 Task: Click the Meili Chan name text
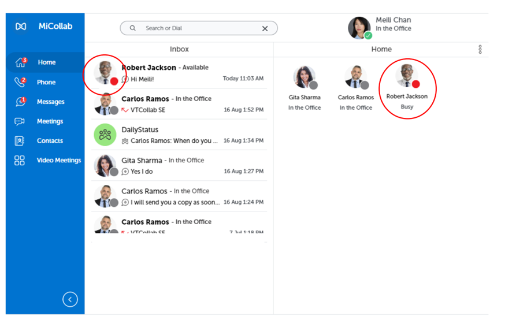[394, 20]
